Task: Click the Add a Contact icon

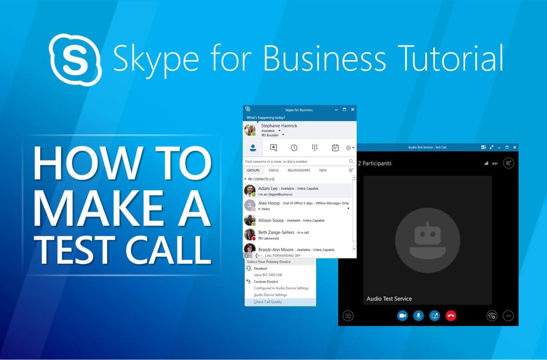Action: point(351,170)
